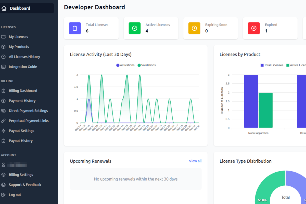Image resolution: width=306 pixels, height=204 pixels.
Task: Click the purple clipboard Total Licenses icon
Action: 75,28
